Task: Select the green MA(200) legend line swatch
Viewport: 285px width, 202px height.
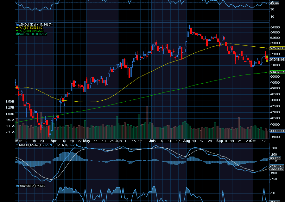Action: tap(17, 31)
